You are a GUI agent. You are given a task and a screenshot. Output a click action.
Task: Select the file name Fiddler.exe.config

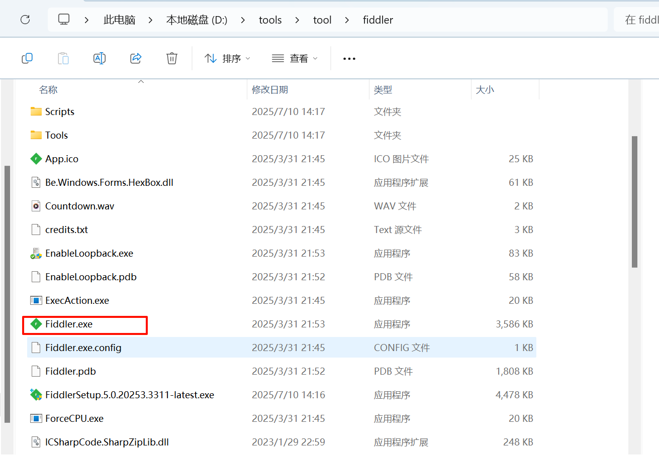pyautogui.click(x=83, y=348)
